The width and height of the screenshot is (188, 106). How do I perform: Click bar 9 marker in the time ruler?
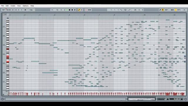coord(129,15)
